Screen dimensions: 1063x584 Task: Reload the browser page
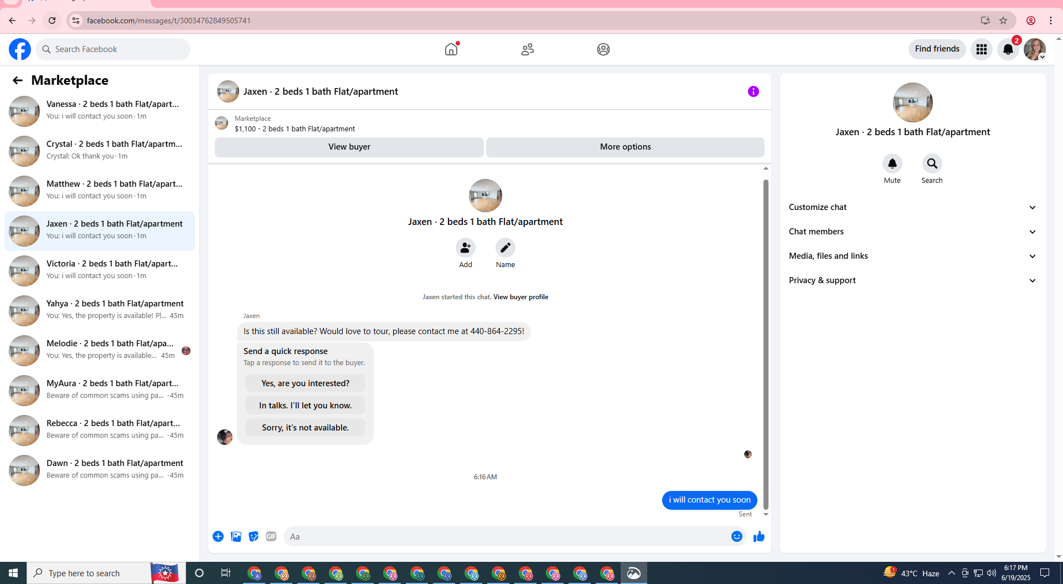coord(52,21)
